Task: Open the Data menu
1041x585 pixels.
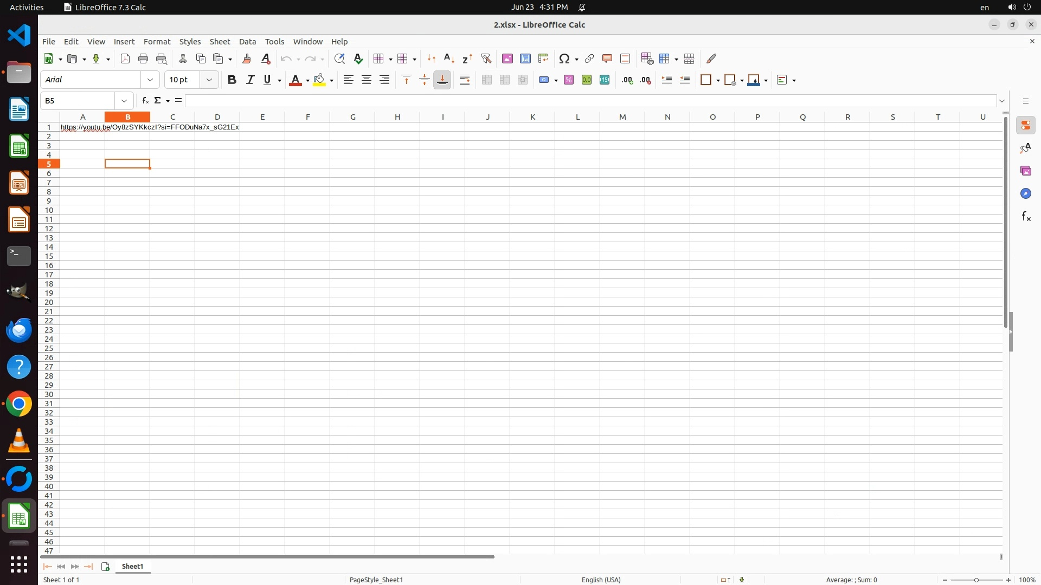Action: [247, 42]
